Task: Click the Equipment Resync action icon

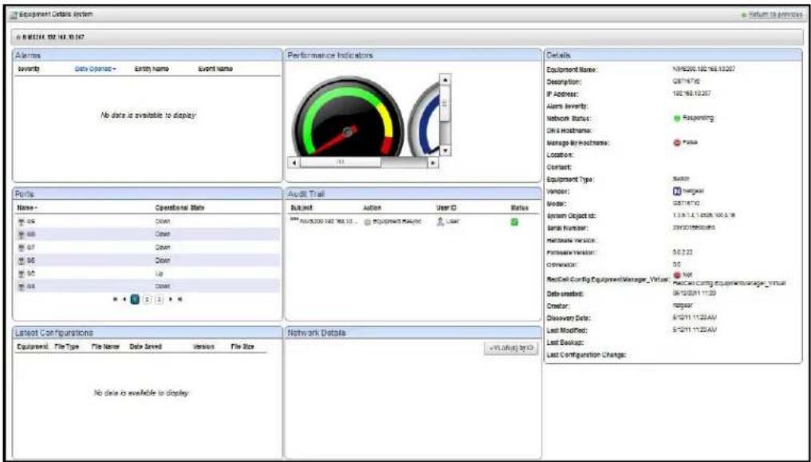Action: [x=368, y=222]
